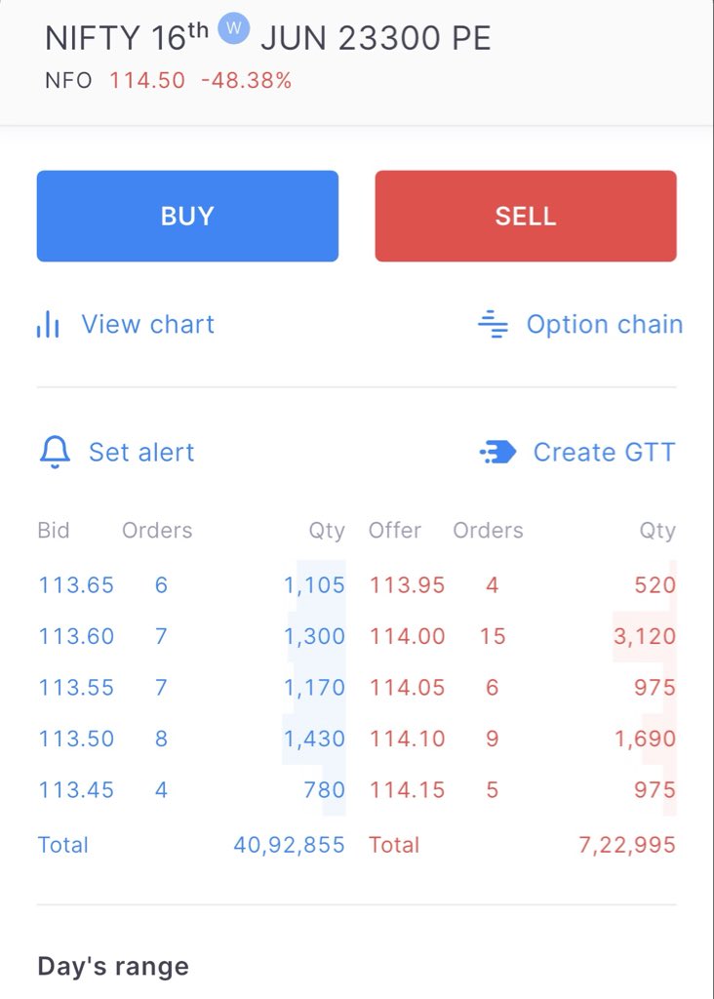714x999 pixels.
Task: Click the NIFTY 23300 PE instrument title
Action: (267, 37)
